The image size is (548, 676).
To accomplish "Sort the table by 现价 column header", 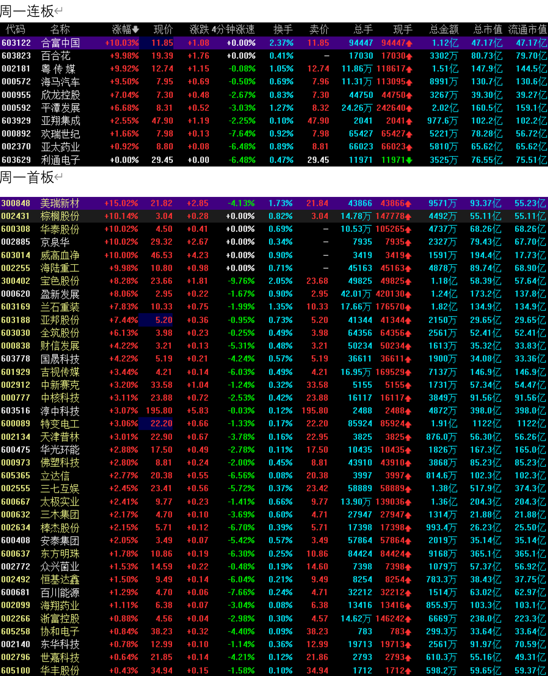I will tap(163, 30).
